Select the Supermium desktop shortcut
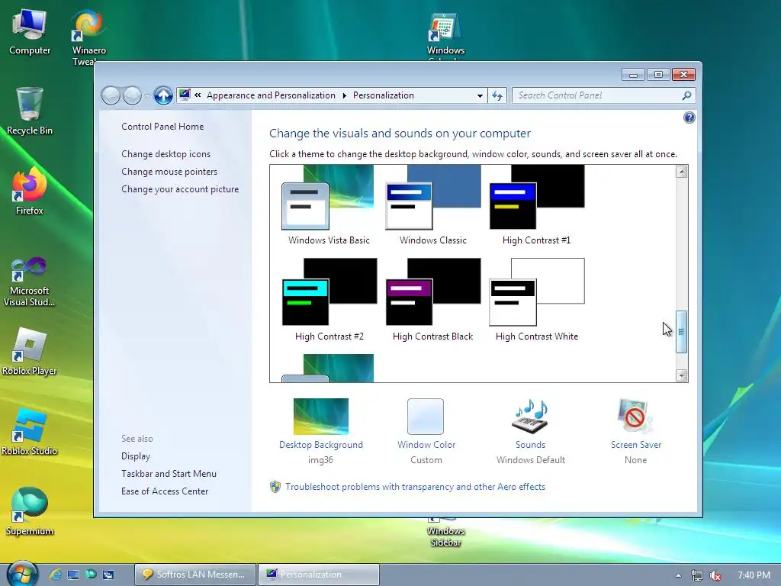The width and height of the screenshot is (781, 586). pos(30,512)
